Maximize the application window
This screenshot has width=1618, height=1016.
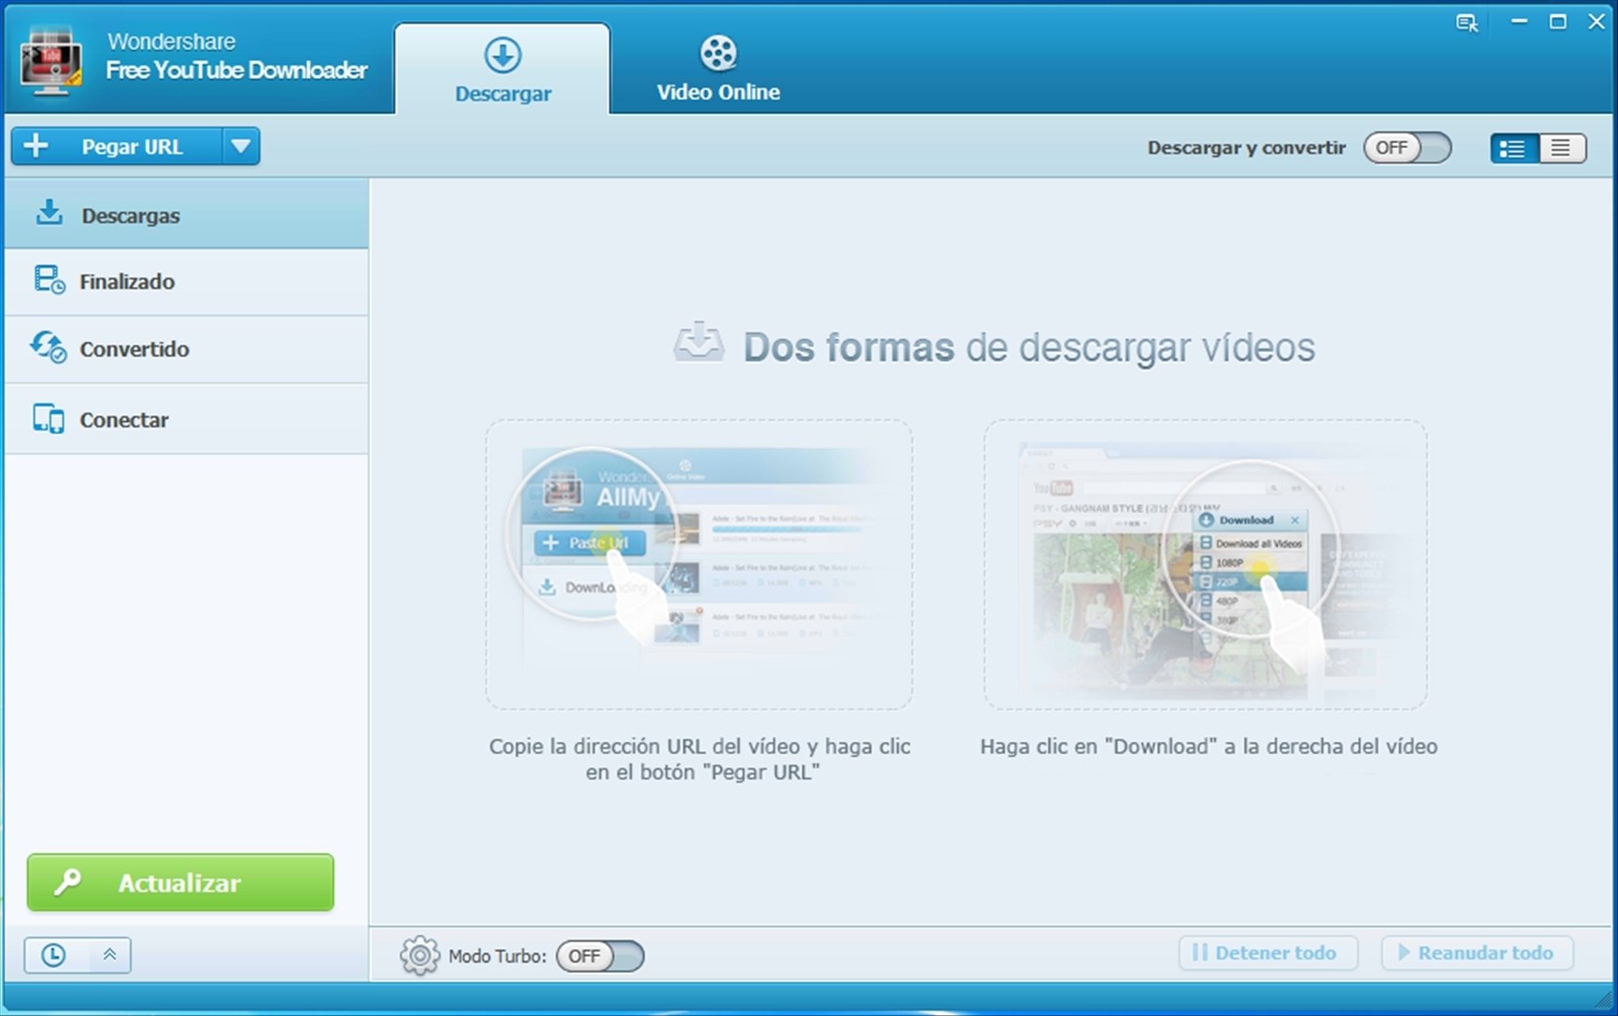click(1558, 22)
